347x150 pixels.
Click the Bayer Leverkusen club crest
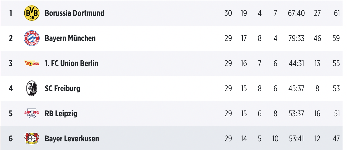[31, 138]
